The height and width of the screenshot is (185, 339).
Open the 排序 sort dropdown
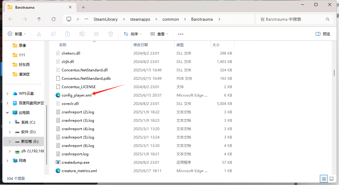(133, 34)
